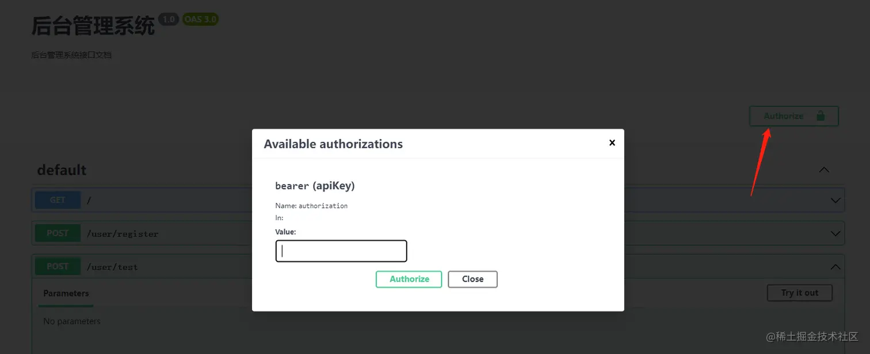
Task: Select the Parameters tab
Action: pos(66,293)
